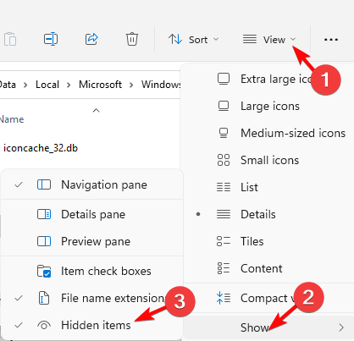Image resolution: width=354 pixels, height=341 pixels.
Task: Open the View dropdown menu
Action: [269, 40]
